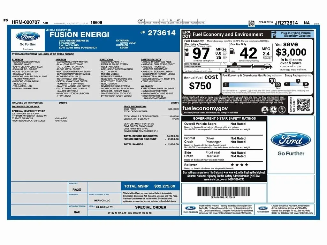This screenshot has width=327, height=245.
Task: Click the plug and pump icon under Electricity + Gasoline
Action: (187, 53)
